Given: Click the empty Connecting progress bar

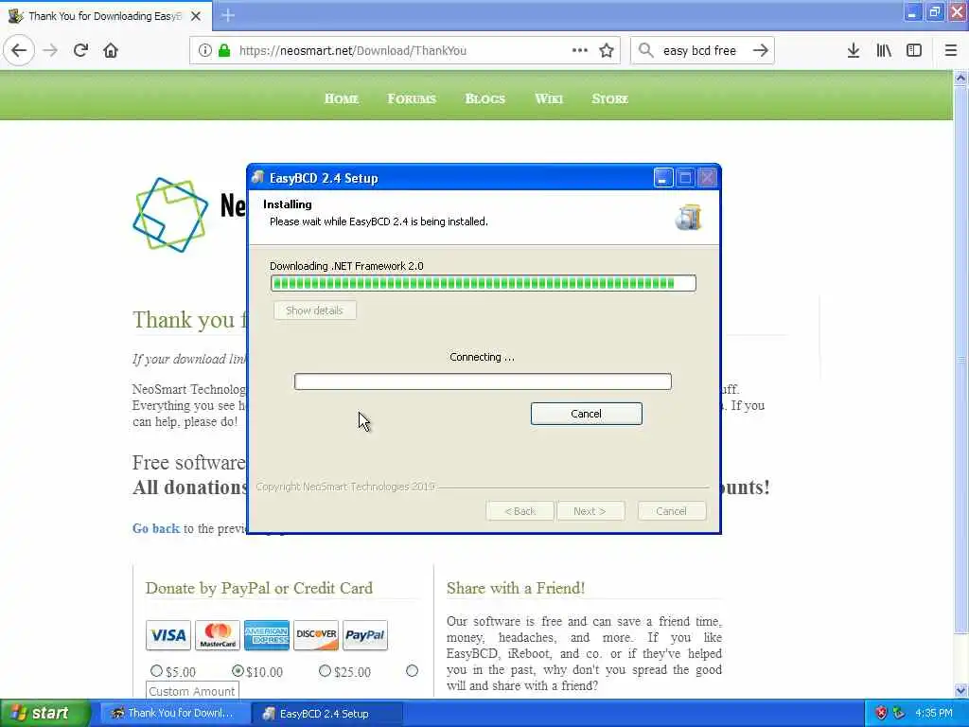Looking at the screenshot, I should point(483,381).
